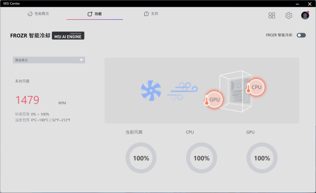Click the CPU 100% ring gauge

[201, 158]
